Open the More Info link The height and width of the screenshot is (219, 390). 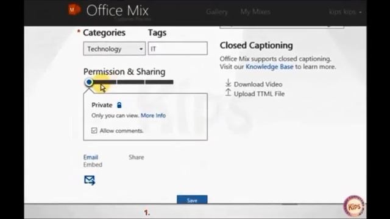(x=153, y=116)
